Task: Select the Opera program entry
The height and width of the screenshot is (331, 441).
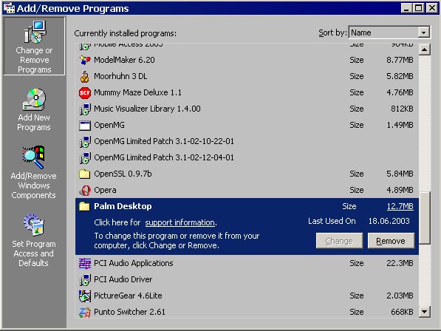Action: 247,191
